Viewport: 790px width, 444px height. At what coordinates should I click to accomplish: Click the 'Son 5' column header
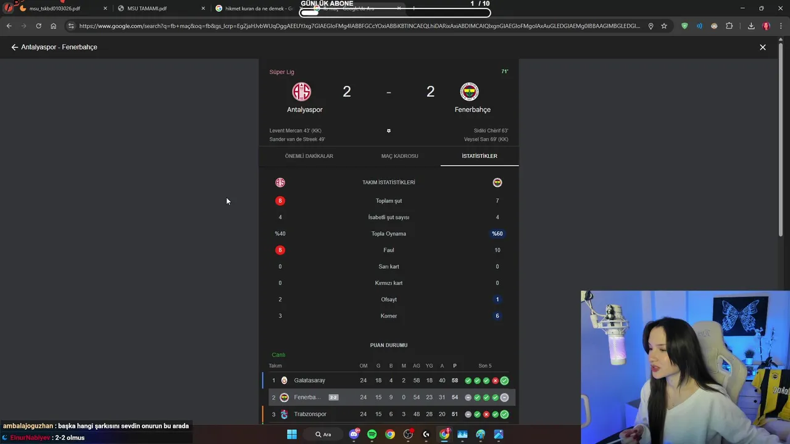(x=485, y=366)
